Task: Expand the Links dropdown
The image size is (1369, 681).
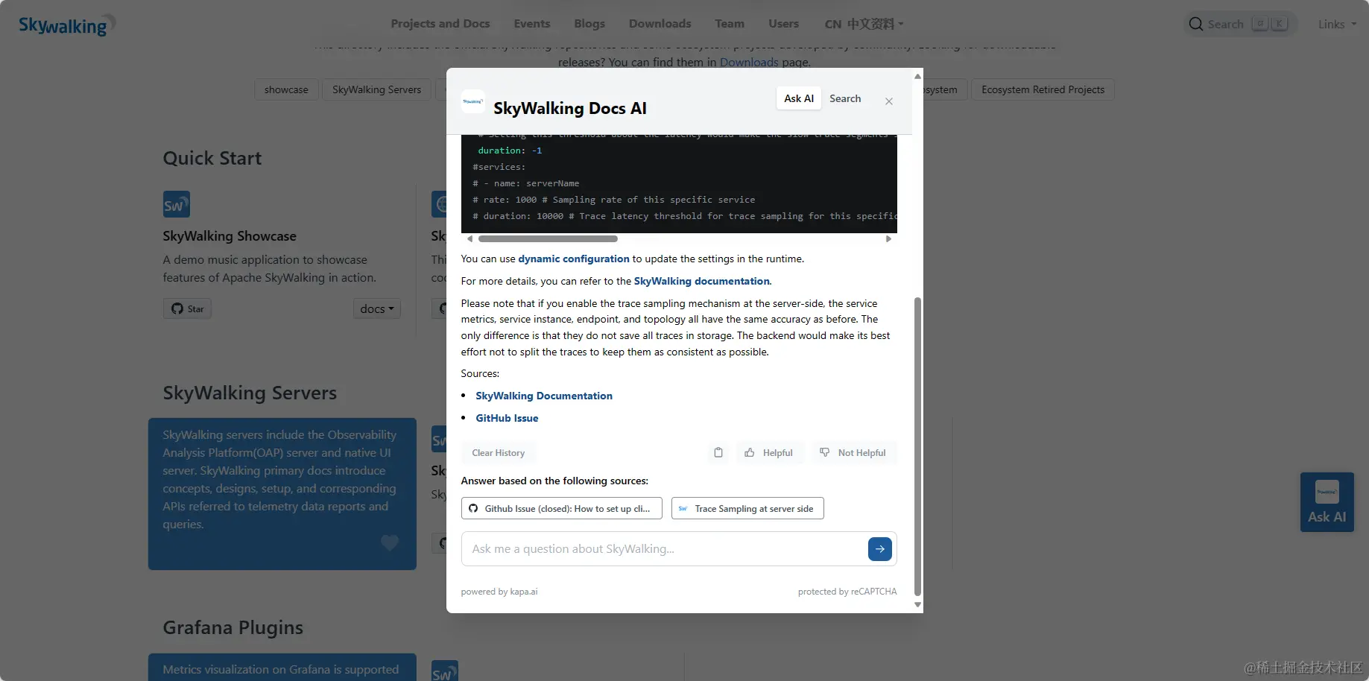Action: [1337, 24]
